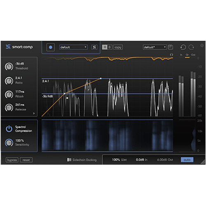The width and height of the screenshot is (206, 206).
Task: Click the sonible profile icon button
Action: 94,47
